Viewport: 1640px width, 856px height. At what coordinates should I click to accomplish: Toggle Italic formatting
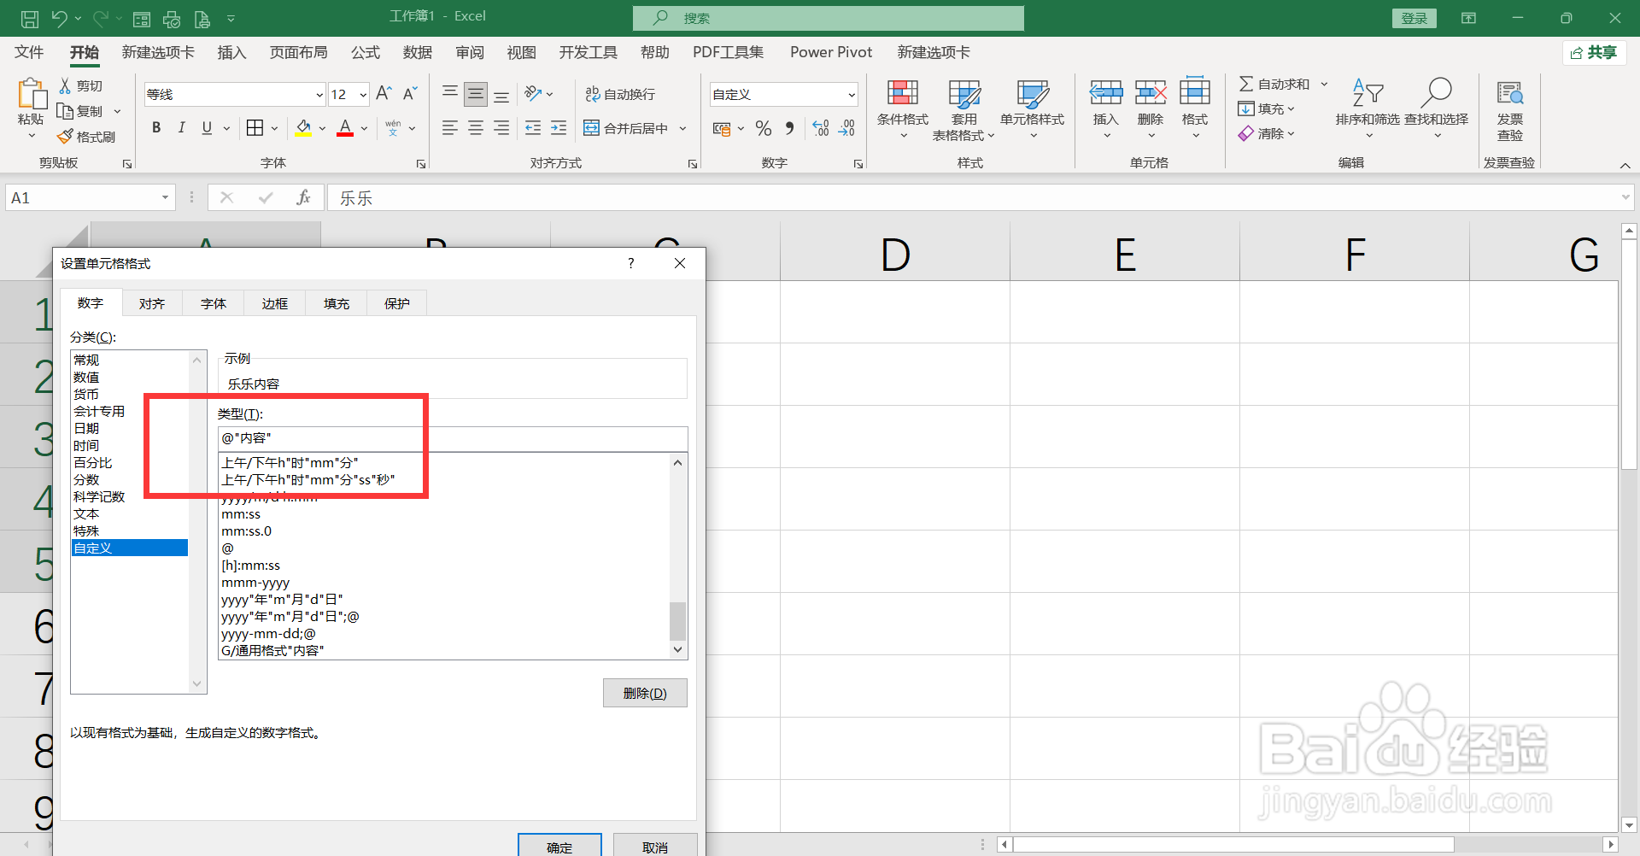[x=181, y=128]
